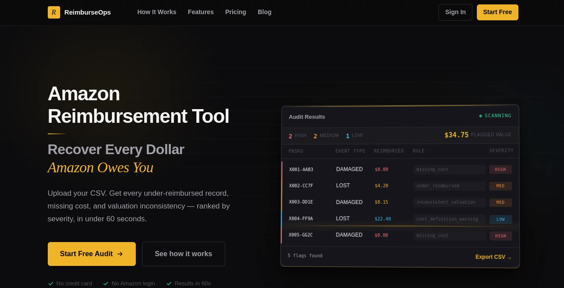
Task: Click the Start Free button in header
Action: 498,12
